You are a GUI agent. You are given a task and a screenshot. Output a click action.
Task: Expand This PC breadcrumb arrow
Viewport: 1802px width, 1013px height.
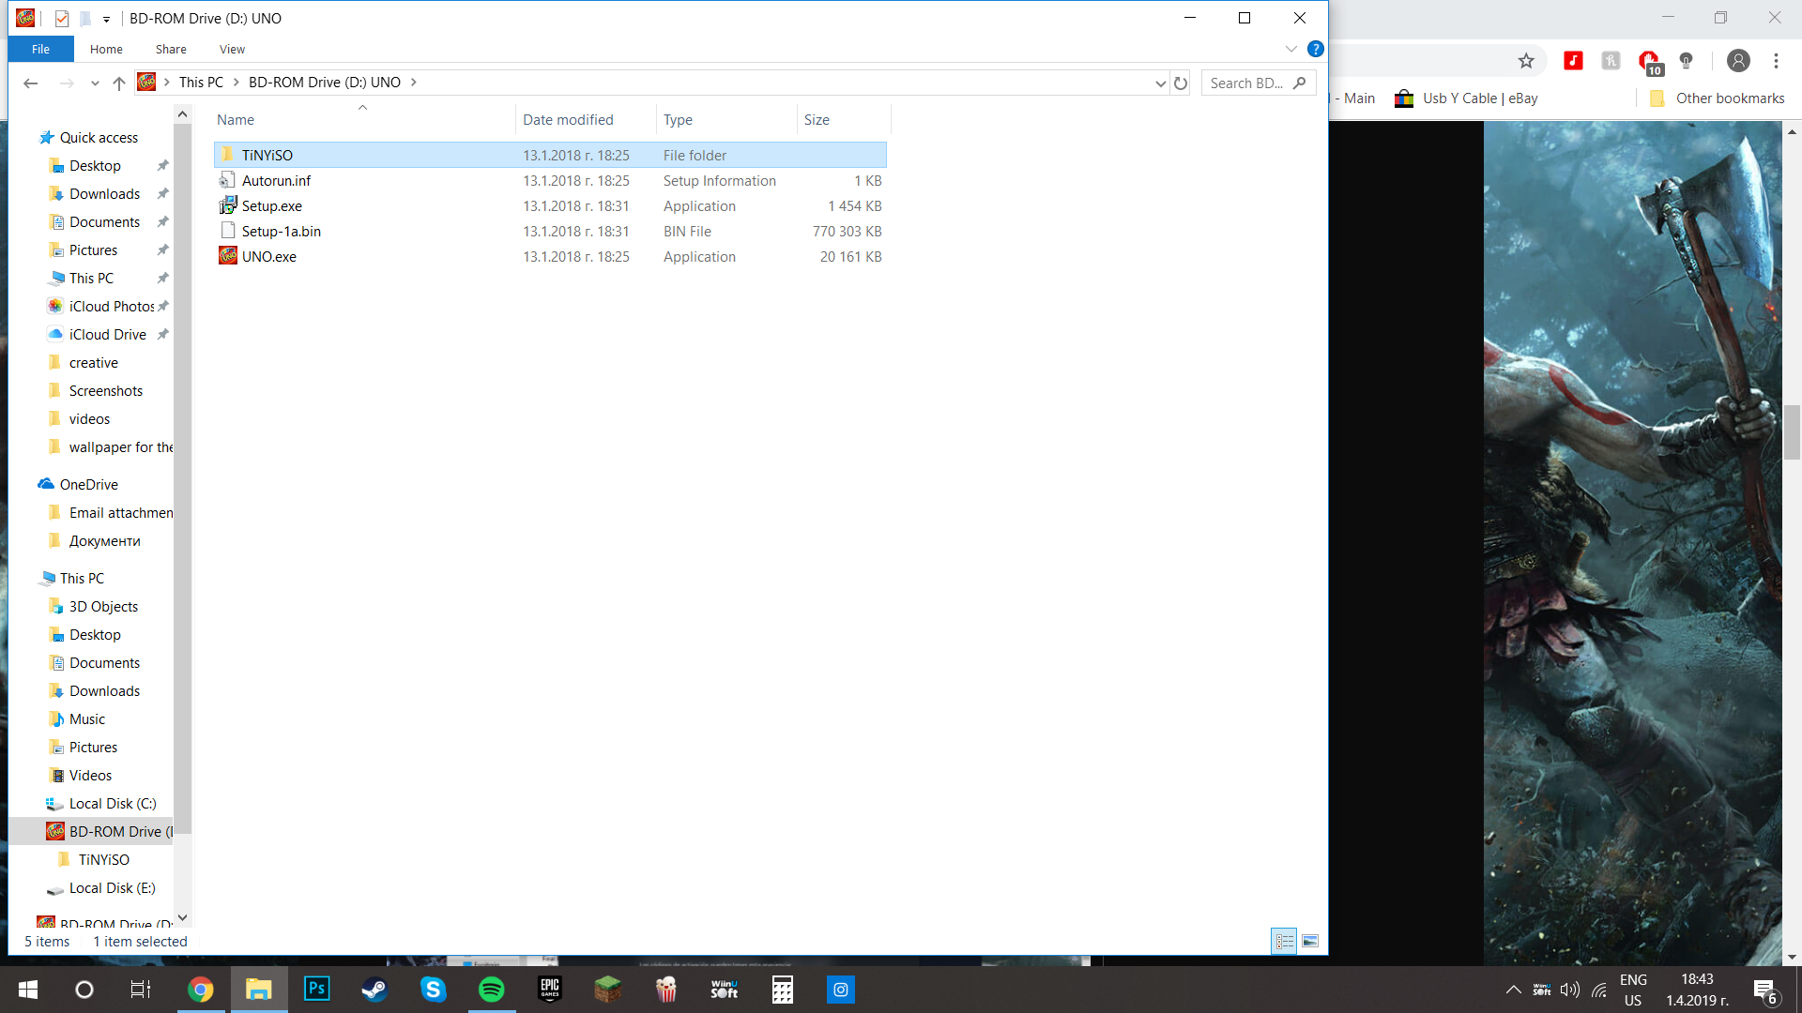tap(237, 83)
